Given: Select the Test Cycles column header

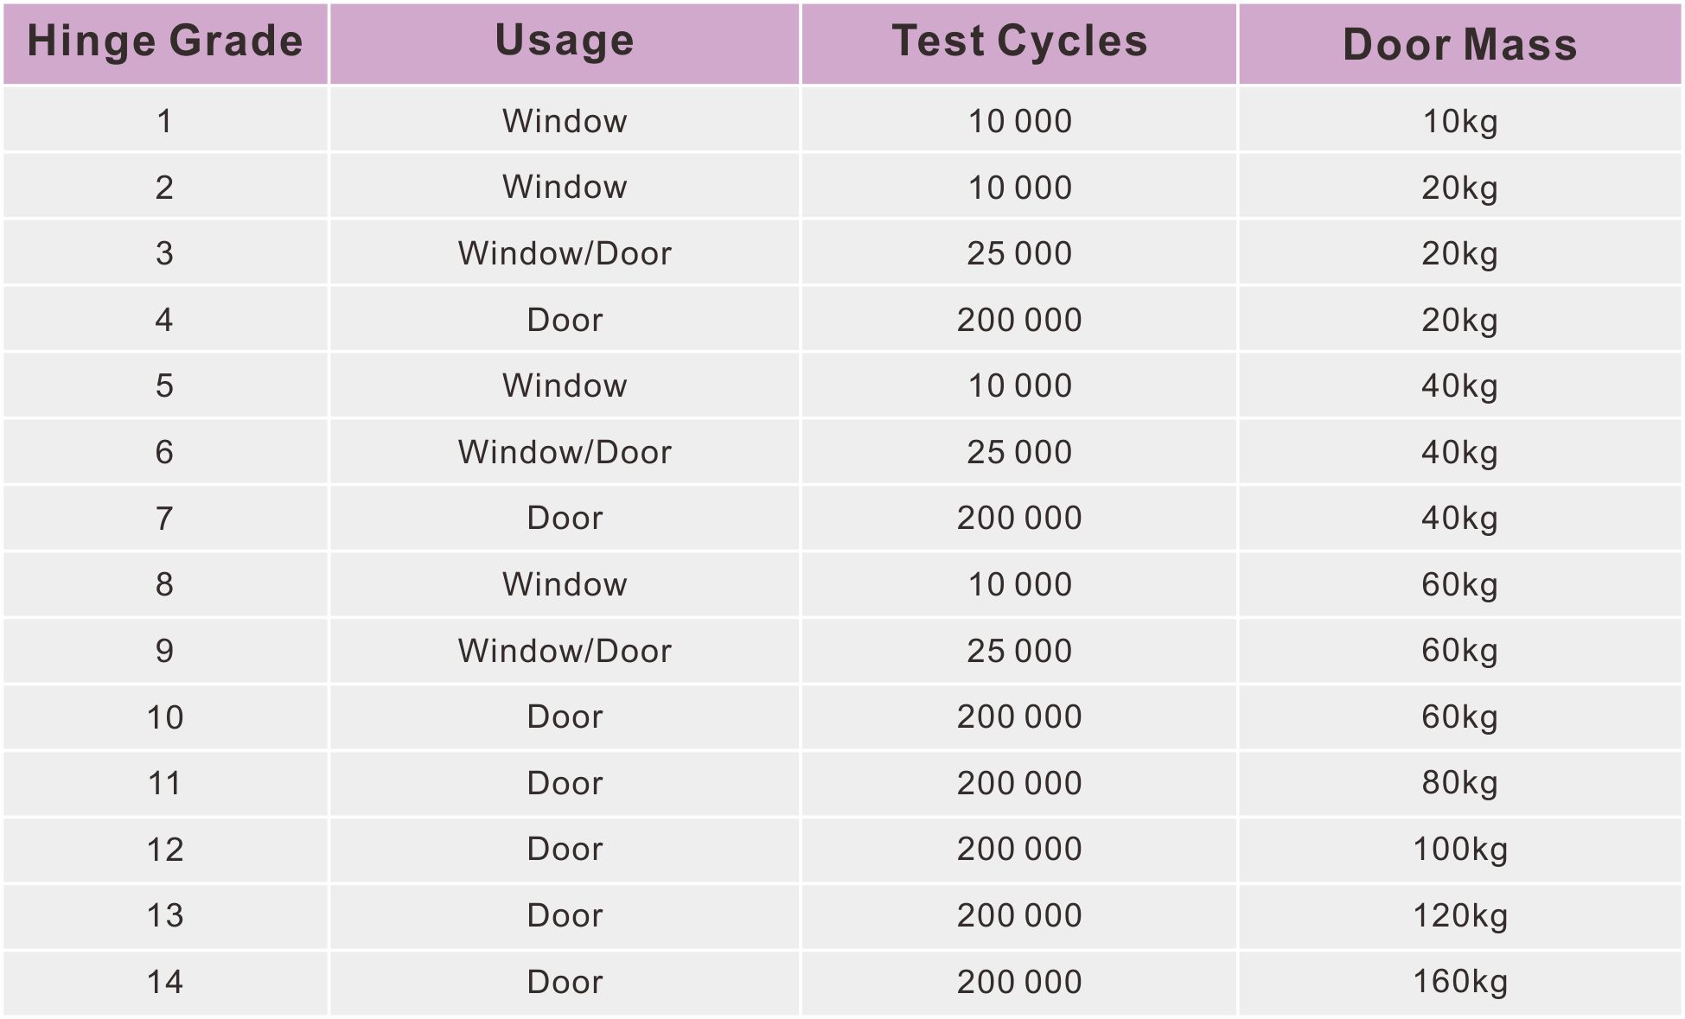Looking at the screenshot, I should [1019, 42].
